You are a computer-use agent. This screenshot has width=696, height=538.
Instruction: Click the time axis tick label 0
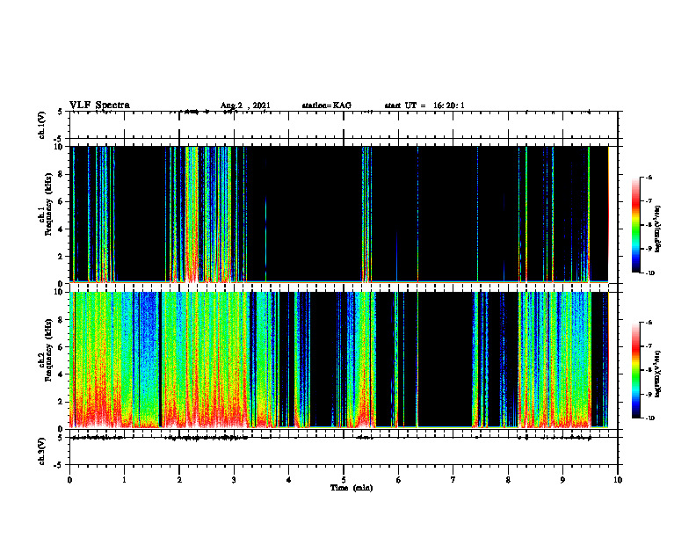pos(69,480)
